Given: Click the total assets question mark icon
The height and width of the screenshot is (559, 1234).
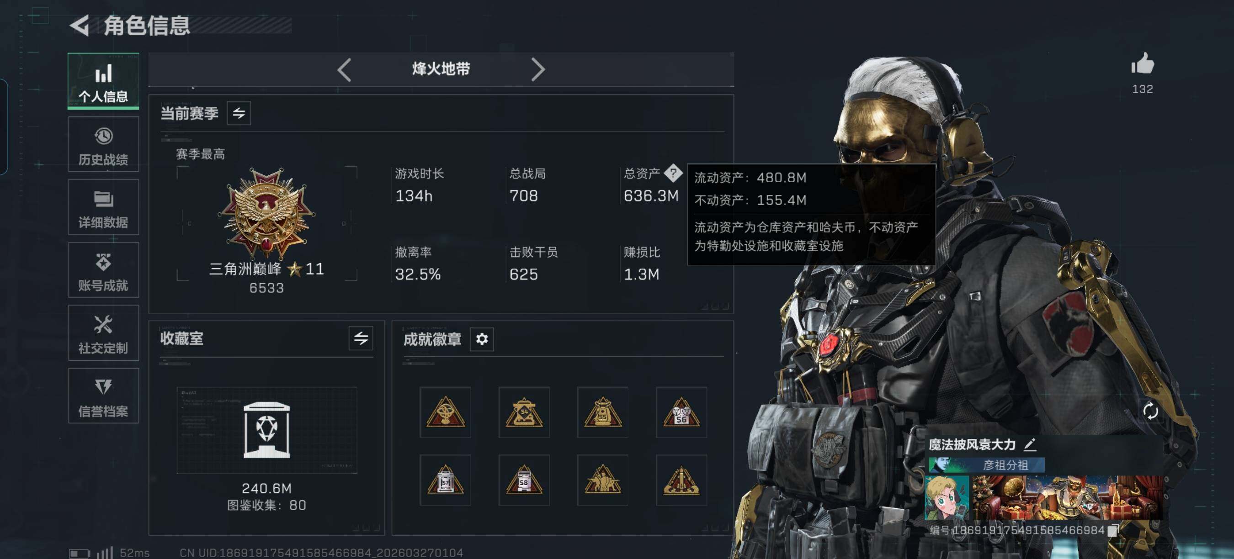Looking at the screenshot, I should click(x=673, y=173).
